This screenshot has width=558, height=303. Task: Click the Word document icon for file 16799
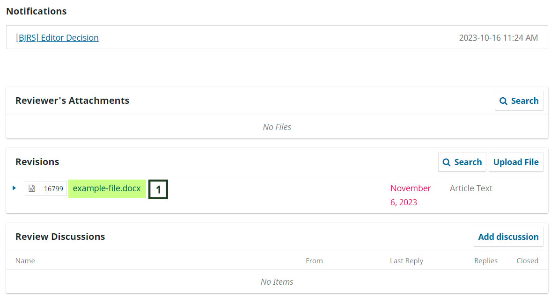pos(32,189)
